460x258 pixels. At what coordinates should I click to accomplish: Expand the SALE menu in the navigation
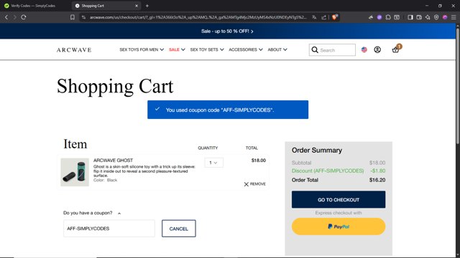(177, 49)
